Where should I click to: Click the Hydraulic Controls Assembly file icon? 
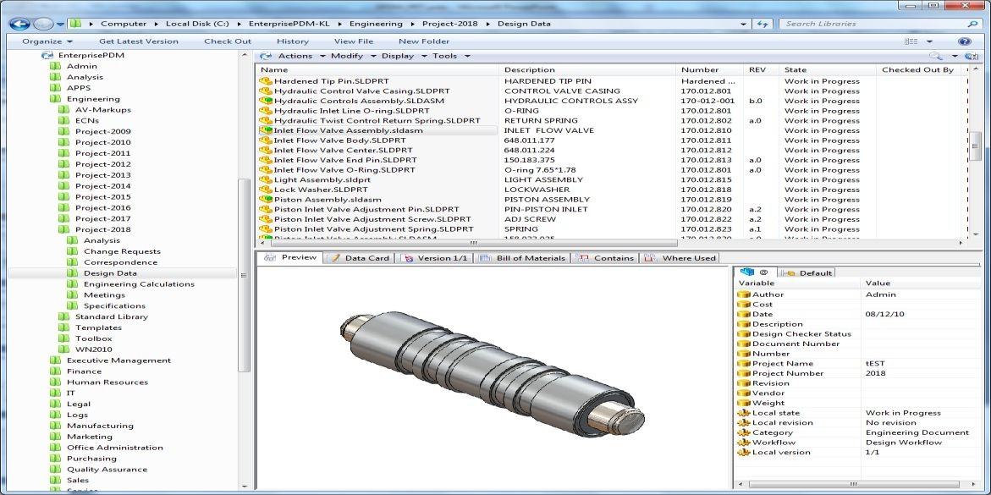pyautogui.click(x=266, y=102)
